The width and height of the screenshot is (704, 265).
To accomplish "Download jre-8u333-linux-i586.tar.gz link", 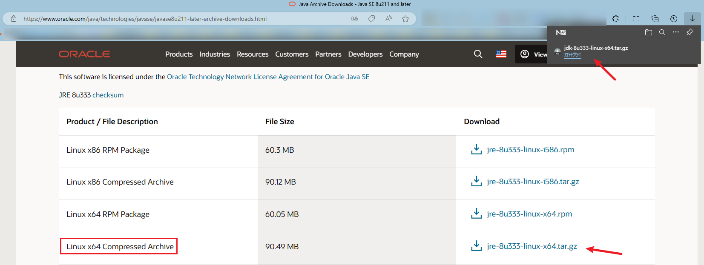I will pos(533,182).
